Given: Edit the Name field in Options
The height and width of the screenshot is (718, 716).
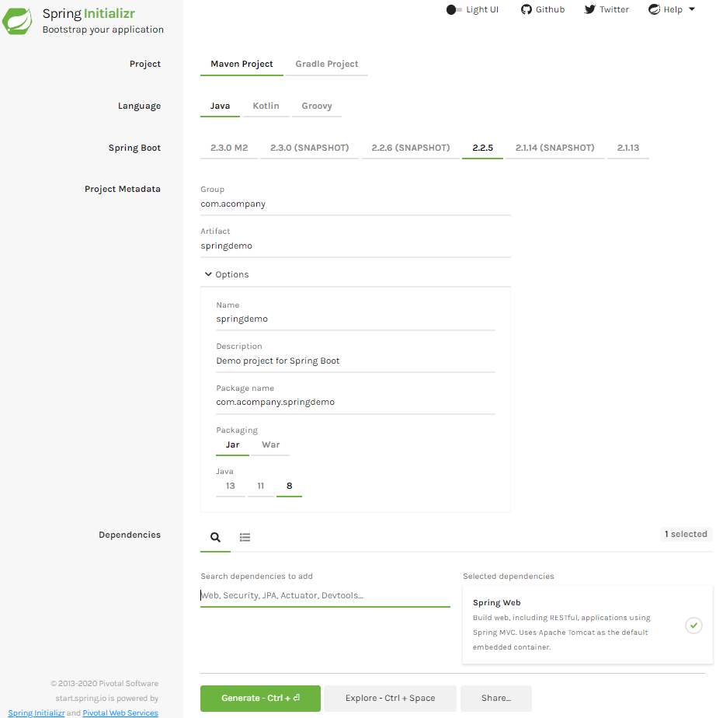Looking at the screenshot, I should pos(356,319).
